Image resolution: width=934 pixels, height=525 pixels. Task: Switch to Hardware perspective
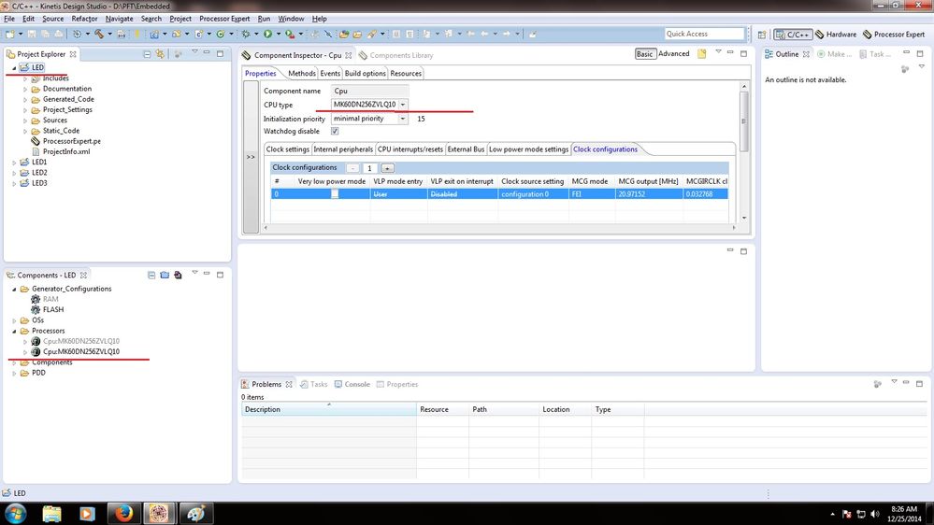coord(836,35)
